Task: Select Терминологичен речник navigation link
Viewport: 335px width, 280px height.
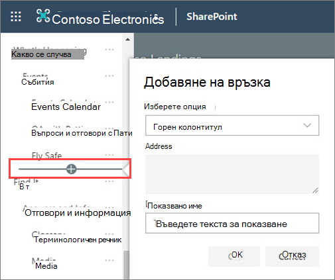Action: pyautogui.click(x=78, y=240)
